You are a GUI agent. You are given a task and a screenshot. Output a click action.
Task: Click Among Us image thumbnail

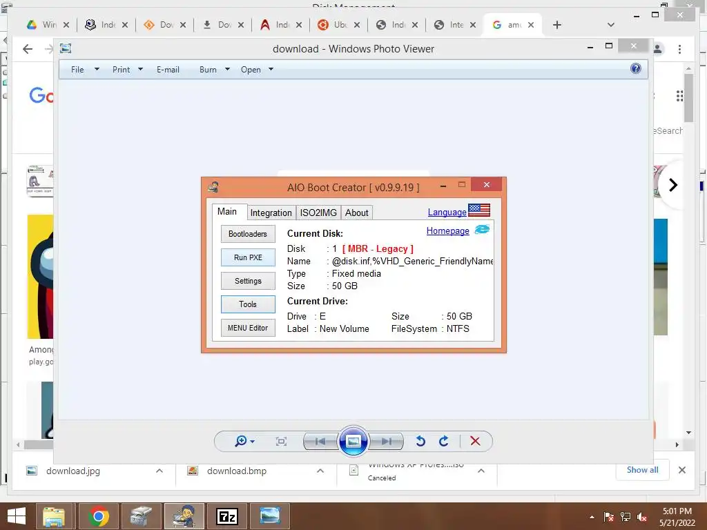pyautogui.click(x=40, y=276)
